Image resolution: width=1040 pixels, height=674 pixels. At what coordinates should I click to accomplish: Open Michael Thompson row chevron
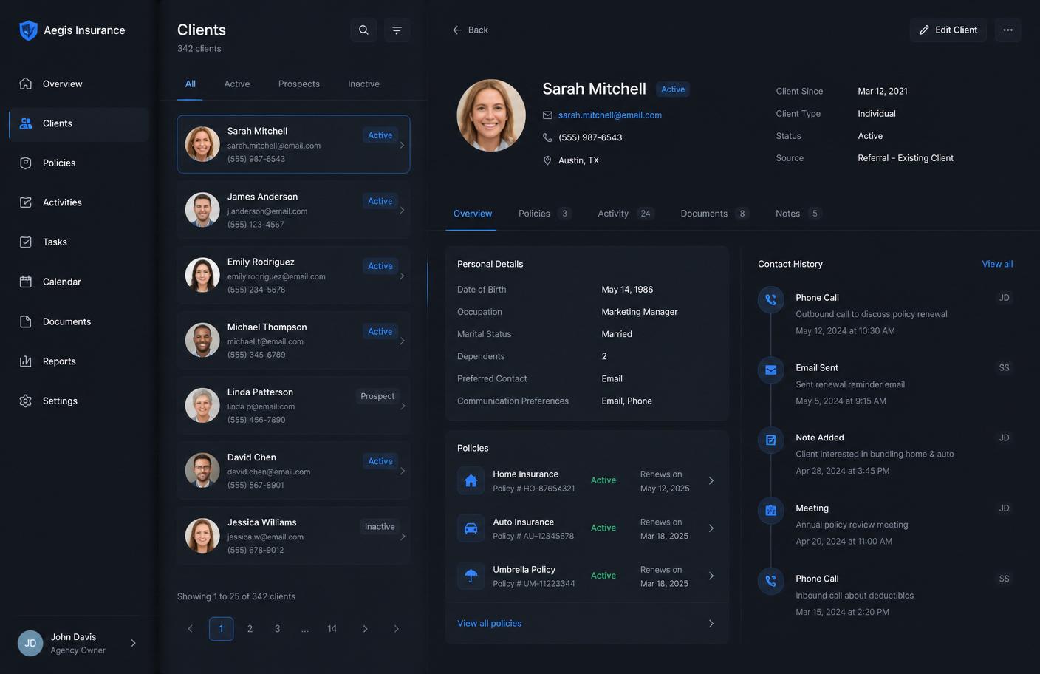coord(402,341)
